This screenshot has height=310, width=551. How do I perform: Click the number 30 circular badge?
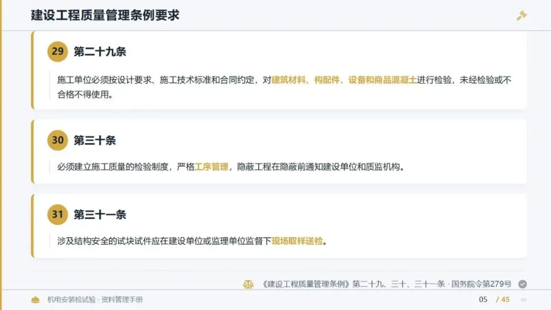click(58, 140)
